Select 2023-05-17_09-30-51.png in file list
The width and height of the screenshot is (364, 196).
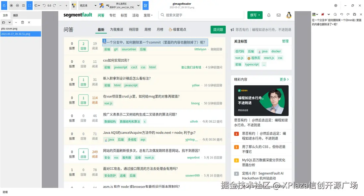click(21, 34)
